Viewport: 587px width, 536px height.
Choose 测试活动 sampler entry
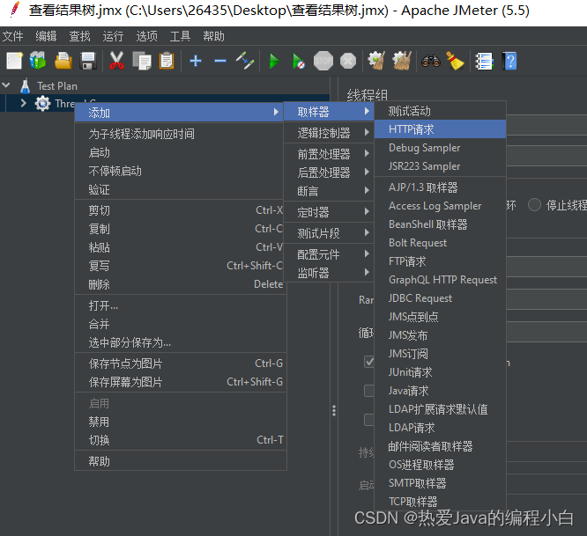coord(441,111)
